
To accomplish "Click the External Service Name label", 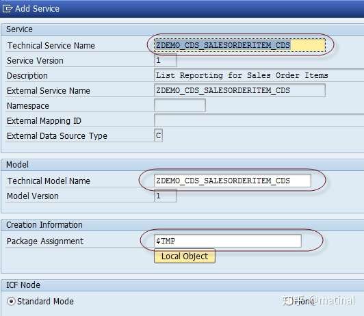I will coord(49,91).
